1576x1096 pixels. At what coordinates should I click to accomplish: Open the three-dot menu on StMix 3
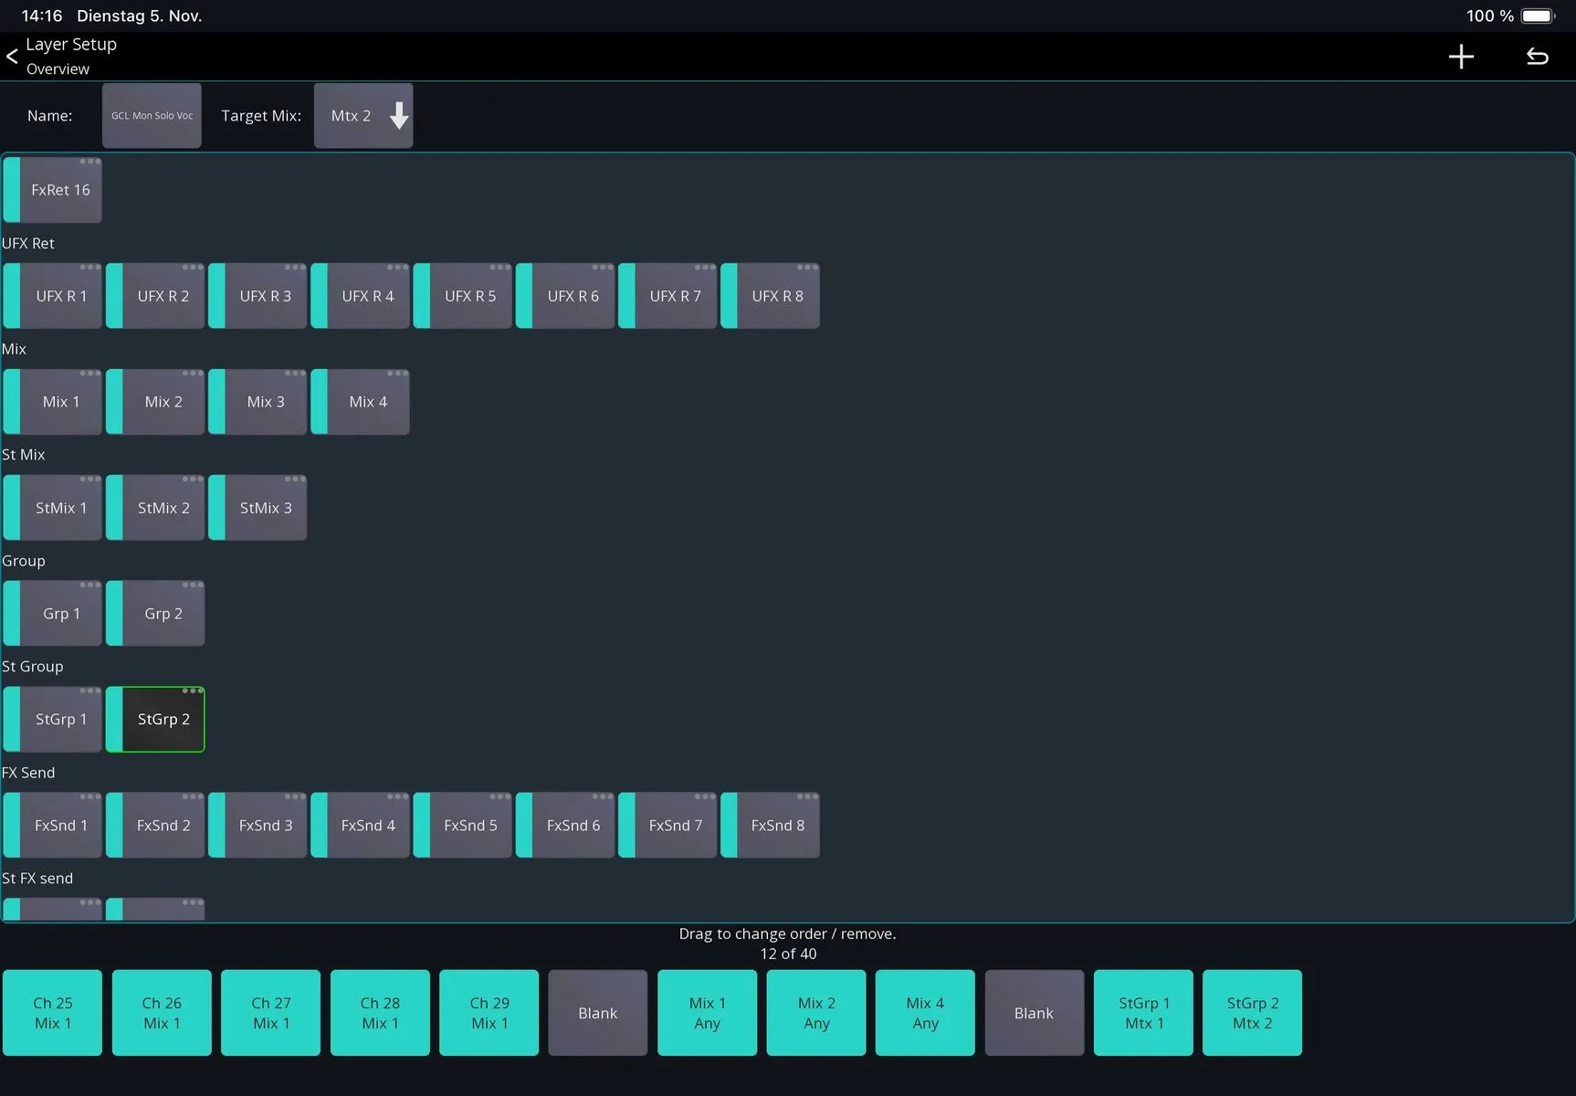click(294, 479)
